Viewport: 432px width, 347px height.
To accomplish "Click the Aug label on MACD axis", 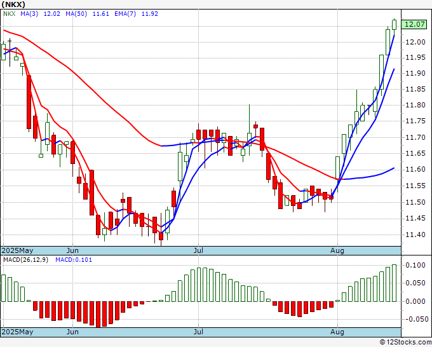I will [337, 332].
